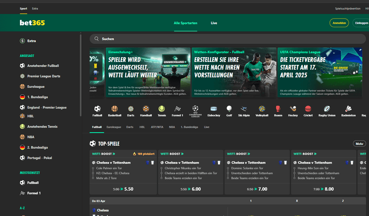Click the Suchen search field
Image resolution: width=369 pixels, height=216 pixels.
click(x=228, y=39)
